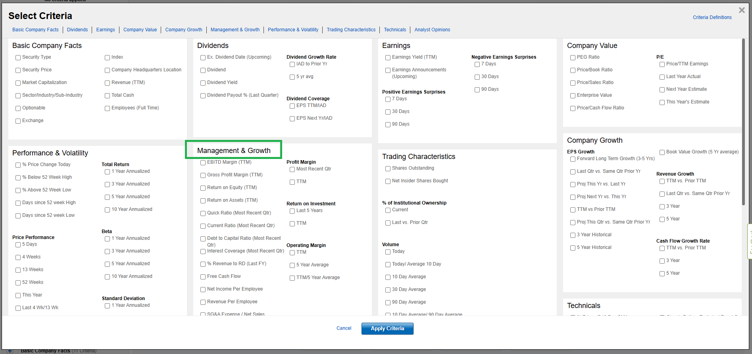Open the Technicals navigation link

[395, 30]
